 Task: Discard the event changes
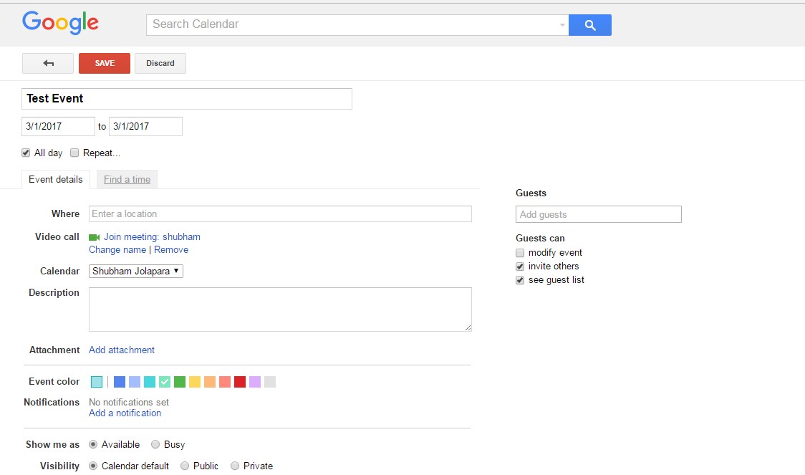pyautogui.click(x=160, y=63)
